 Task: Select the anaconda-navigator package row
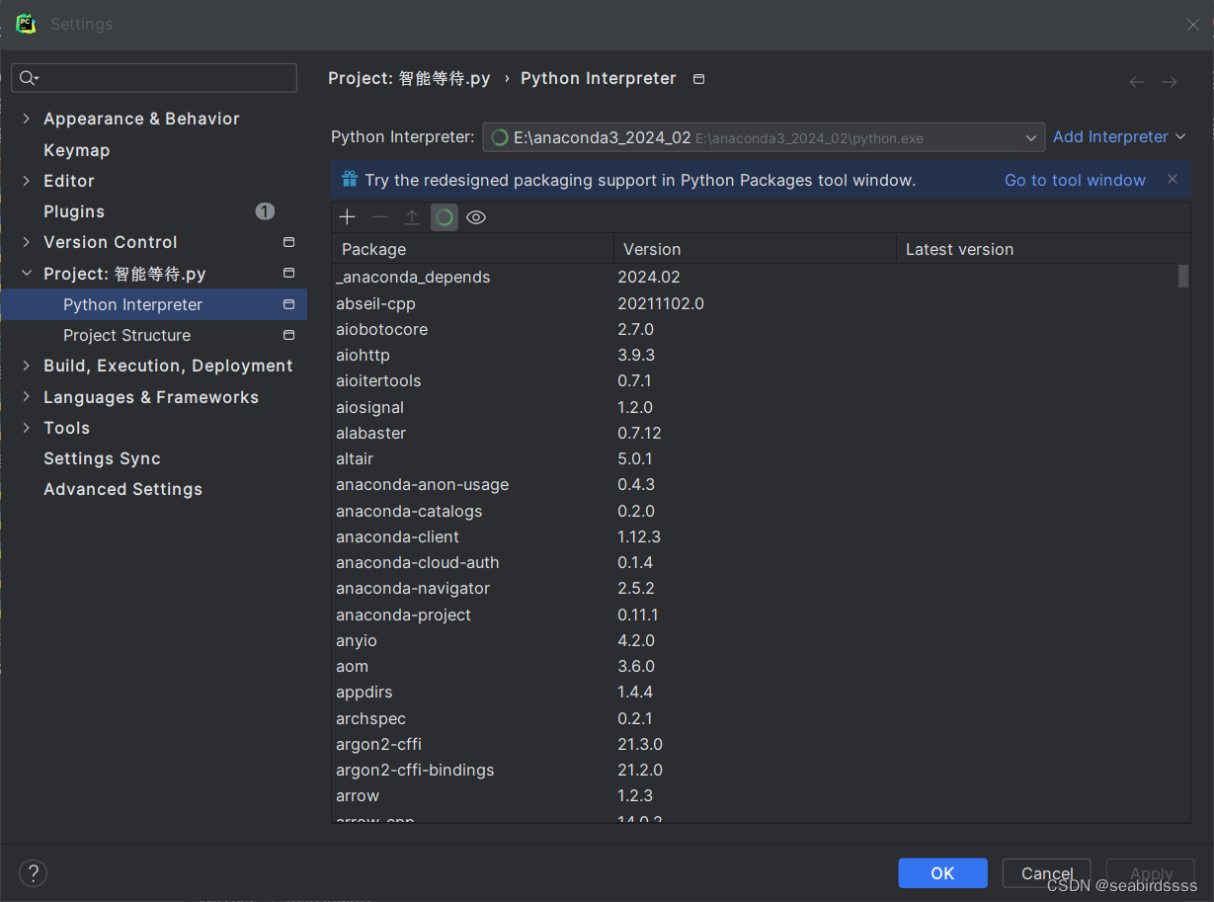tap(755, 589)
